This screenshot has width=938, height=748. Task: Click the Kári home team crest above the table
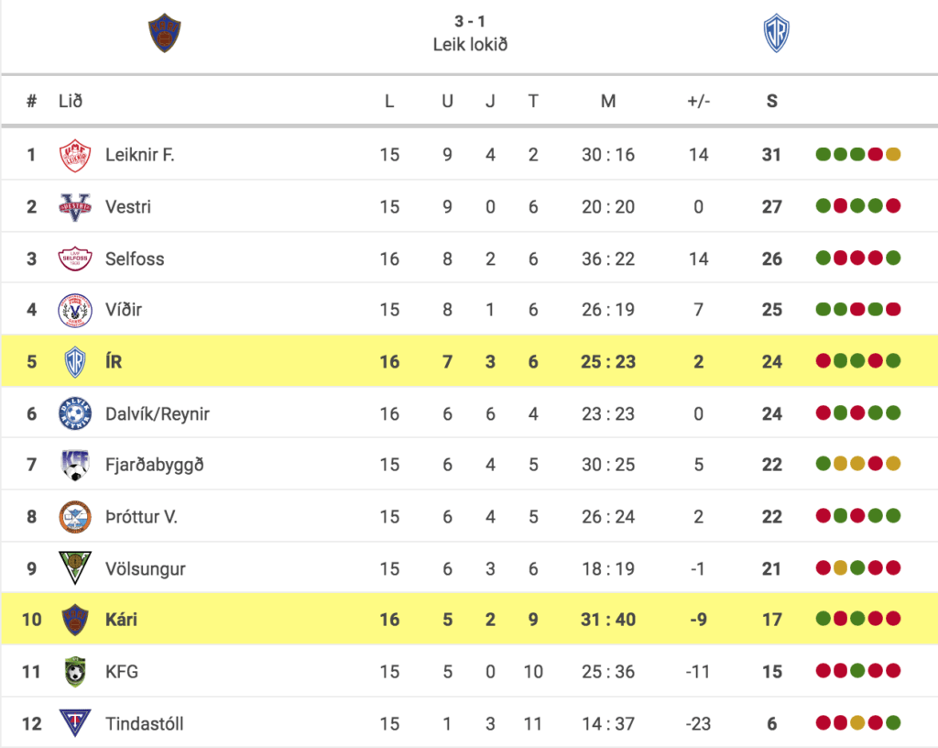pos(165,33)
